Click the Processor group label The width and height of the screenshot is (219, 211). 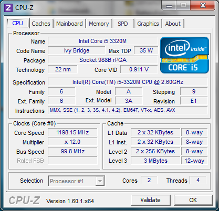coord(26,33)
